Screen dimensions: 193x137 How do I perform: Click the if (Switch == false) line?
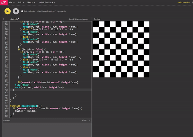tap(32, 50)
